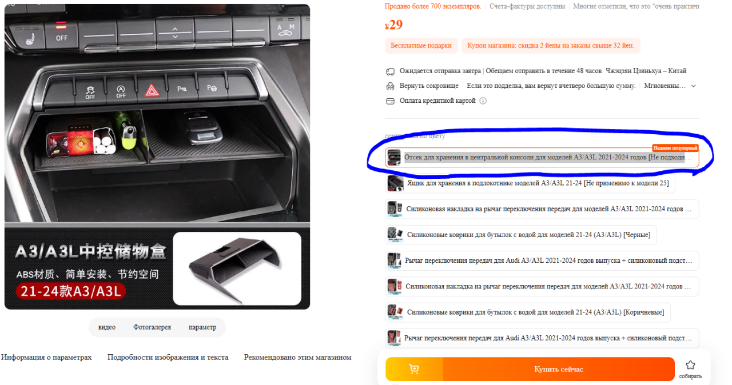
Task: Click the «Бесплатные подарки» tag
Action: coord(421,46)
